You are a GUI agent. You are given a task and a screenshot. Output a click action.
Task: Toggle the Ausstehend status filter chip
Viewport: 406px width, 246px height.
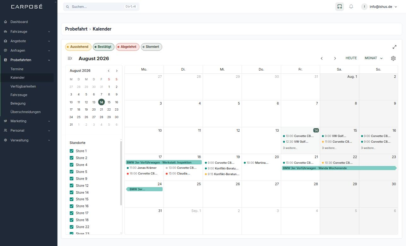78,47
